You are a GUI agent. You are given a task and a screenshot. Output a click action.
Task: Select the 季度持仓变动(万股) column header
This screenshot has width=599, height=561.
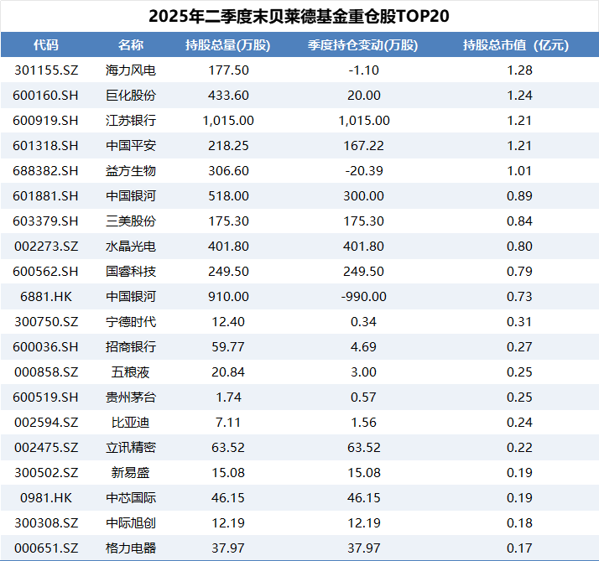(x=362, y=45)
